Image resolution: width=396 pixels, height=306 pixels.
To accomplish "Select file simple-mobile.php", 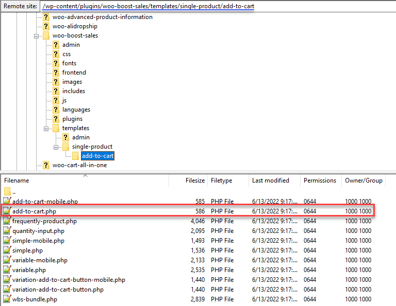I will click(x=38, y=241).
